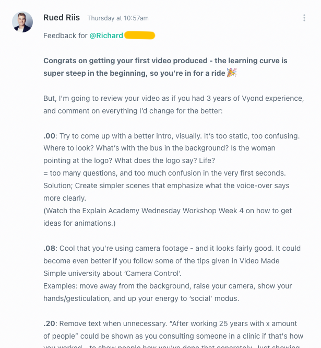Screen dimensions: 321x348
Task: Open the Rued Riis author name link
Action: pyautogui.click(x=62, y=18)
